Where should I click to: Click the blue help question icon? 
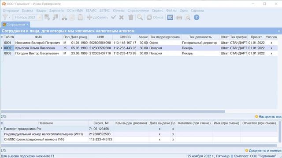point(197,18)
